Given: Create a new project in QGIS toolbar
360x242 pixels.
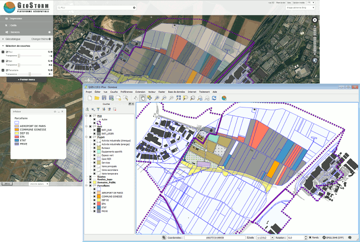Looking at the screenshot, I should [x=90, y=98].
